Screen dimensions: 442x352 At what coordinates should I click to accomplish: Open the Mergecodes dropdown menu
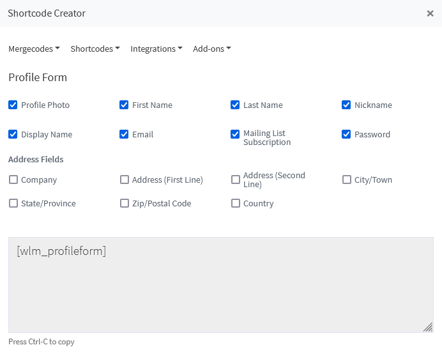click(34, 49)
